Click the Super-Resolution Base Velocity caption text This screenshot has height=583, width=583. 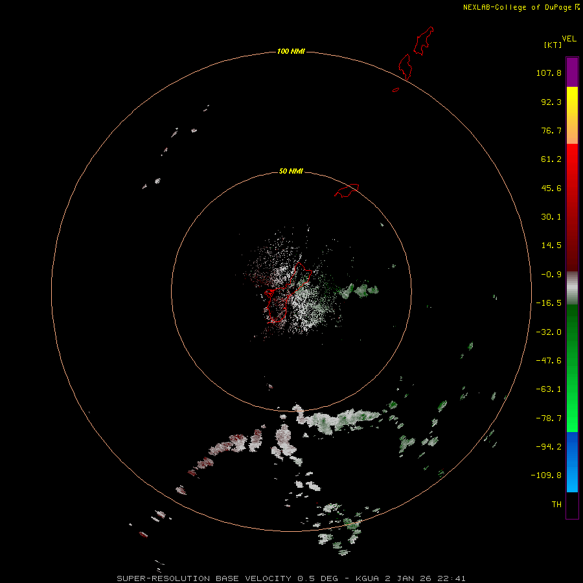291,578
